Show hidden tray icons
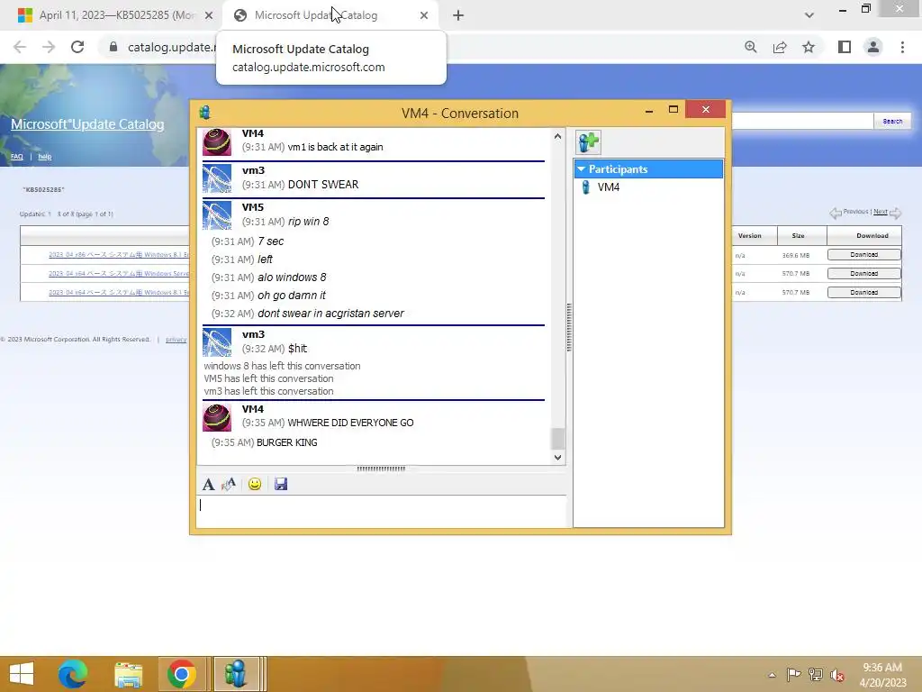Screen dimensions: 922x692 (x=772, y=675)
